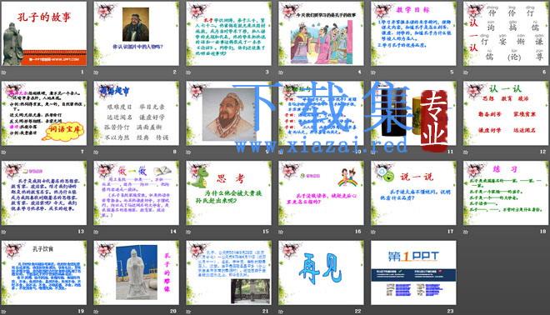Click the animation star icon under slide 2
550x315 pixels.
[96, 72]
